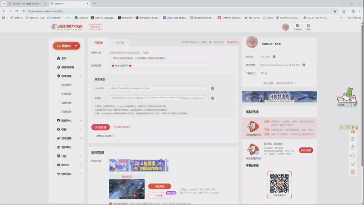Screen dimensions: 364x205
Task: Click the room title field KumuaDVD
Action: [x=161, y=66]
